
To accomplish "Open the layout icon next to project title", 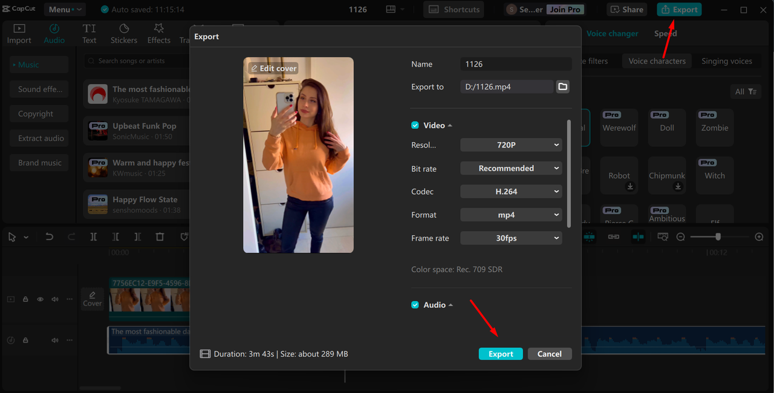I will (390, 9).
